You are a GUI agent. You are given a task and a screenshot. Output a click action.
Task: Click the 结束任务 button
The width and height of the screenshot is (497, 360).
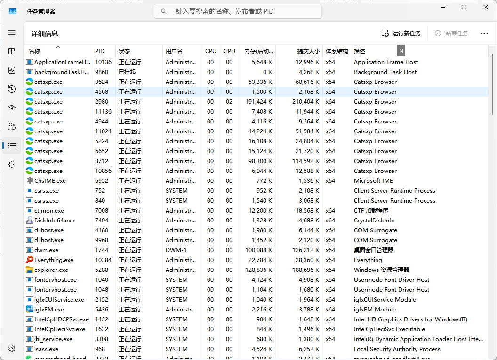(451, 33)
